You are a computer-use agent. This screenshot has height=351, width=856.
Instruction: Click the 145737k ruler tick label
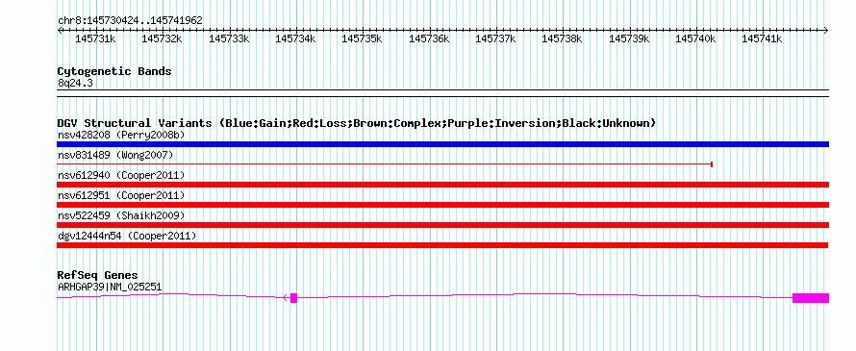pos(495,38)
